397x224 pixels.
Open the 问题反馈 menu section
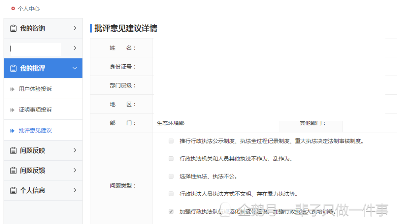click(43, 170)
